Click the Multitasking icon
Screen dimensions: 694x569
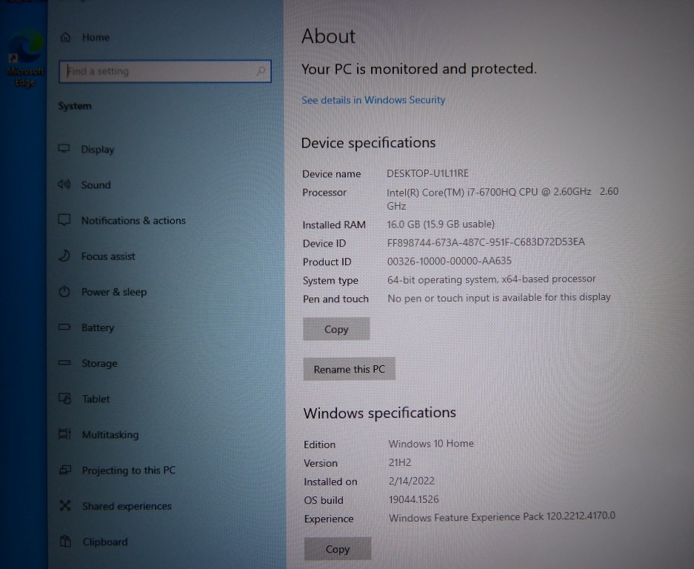65,434
